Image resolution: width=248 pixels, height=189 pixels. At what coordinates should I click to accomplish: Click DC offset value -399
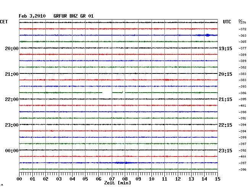pyautogui.click(x=242, y=137)
